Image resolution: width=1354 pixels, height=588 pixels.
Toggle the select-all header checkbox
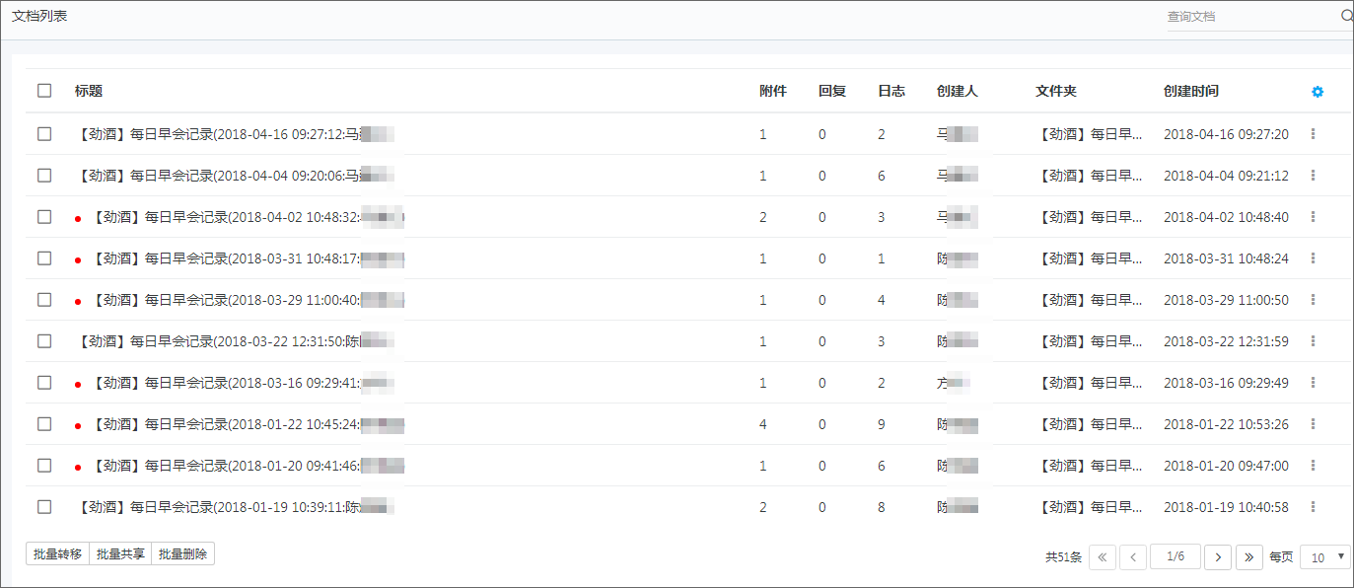(x=44, y=91)
